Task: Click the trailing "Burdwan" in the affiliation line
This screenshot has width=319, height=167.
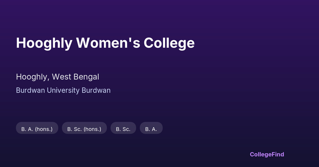Action: [x=96, y=90]
